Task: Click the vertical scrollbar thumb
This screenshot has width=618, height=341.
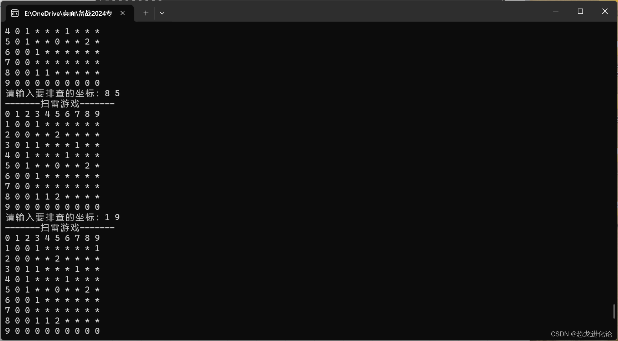Action: [614, 311]
